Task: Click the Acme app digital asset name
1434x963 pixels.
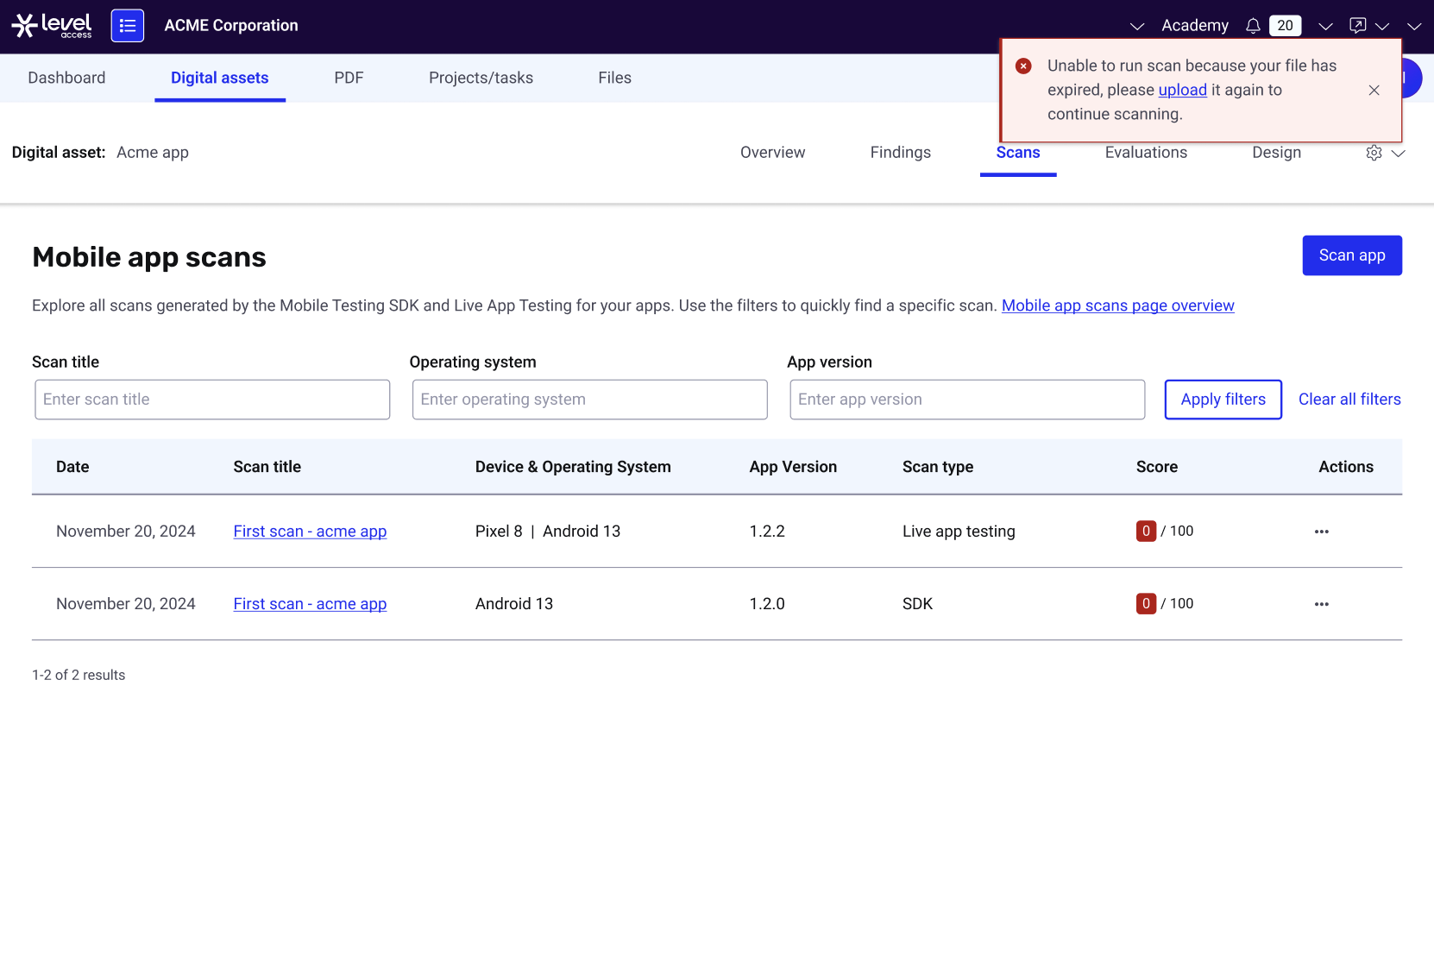Action: coord(153,153)
